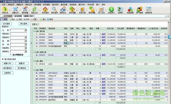Open 采购业务 toolbar icon
This screenshot has width=171, height=104.
click(x=5, y=10)
